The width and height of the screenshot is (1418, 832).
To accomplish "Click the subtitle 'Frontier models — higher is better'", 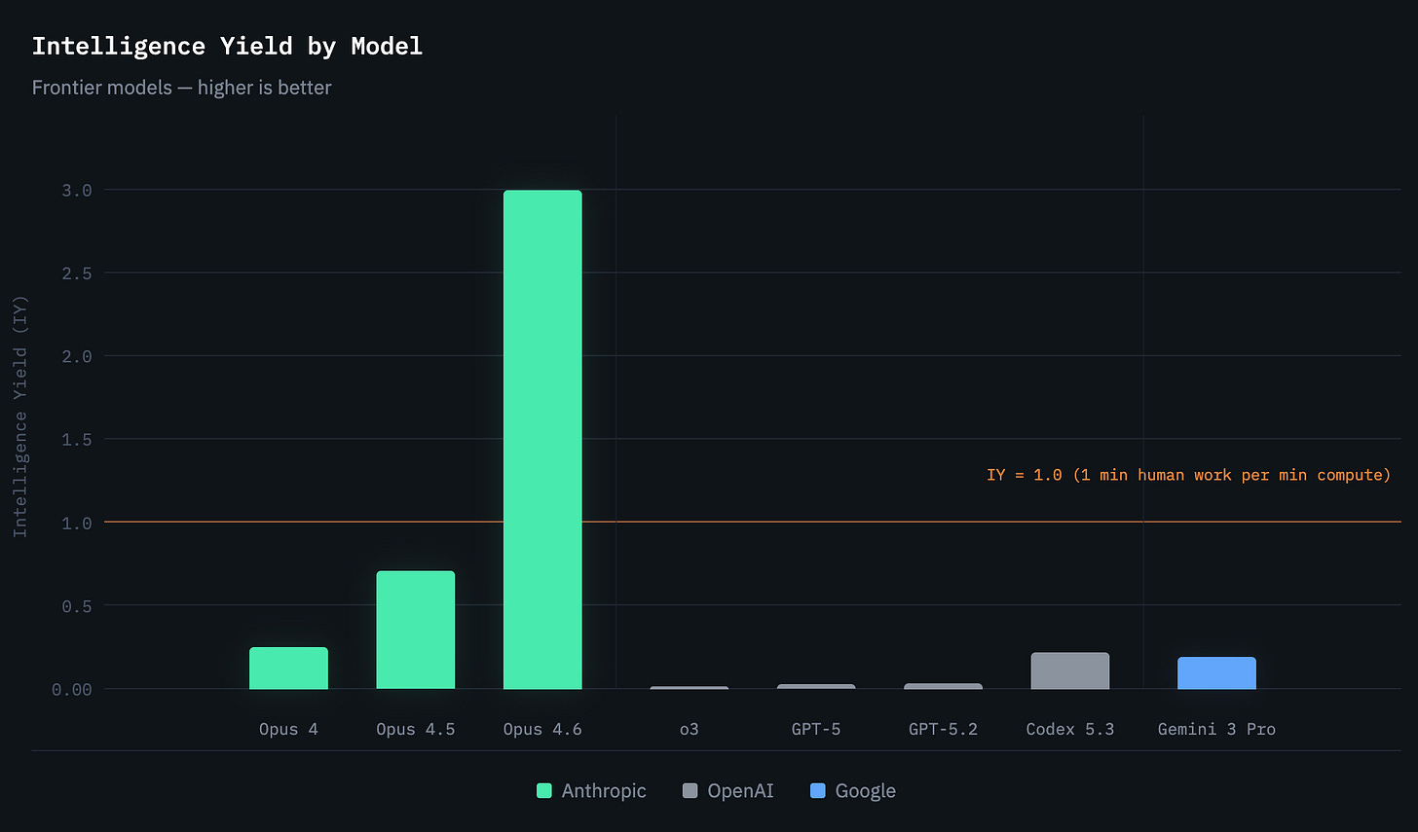I will (x=182, y=88).
